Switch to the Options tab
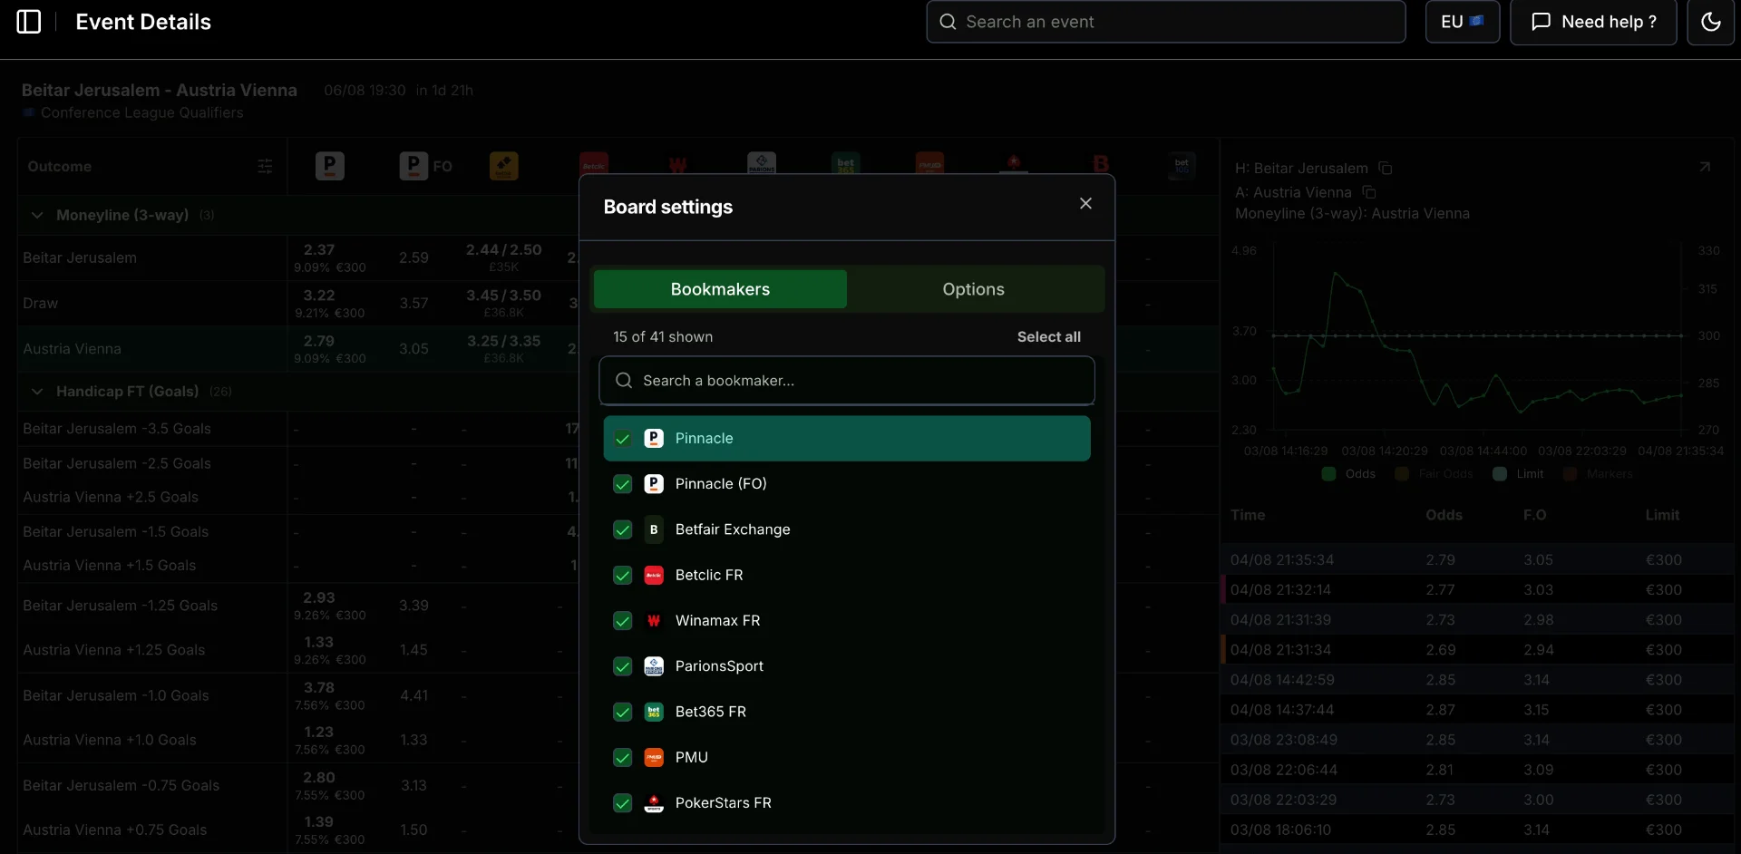 pos(973,289)
